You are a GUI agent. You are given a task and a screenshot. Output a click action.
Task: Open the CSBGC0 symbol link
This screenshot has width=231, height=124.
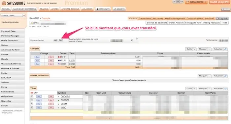point(65,100)
